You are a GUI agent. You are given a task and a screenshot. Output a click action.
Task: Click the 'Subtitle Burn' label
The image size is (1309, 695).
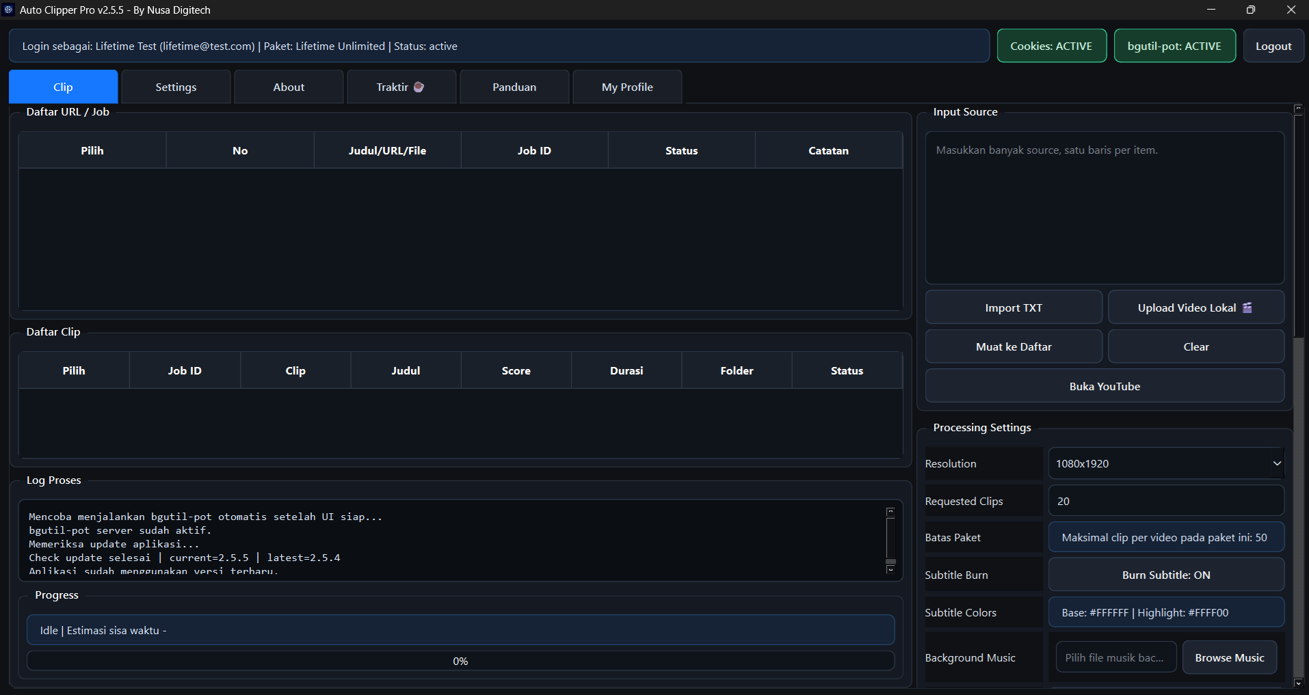pyautogui.click(x=956, y=575)
